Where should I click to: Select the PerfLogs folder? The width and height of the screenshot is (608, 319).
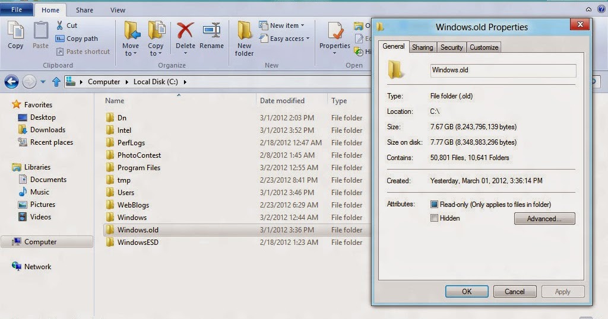pyautogui.click(x=236, y=142)
